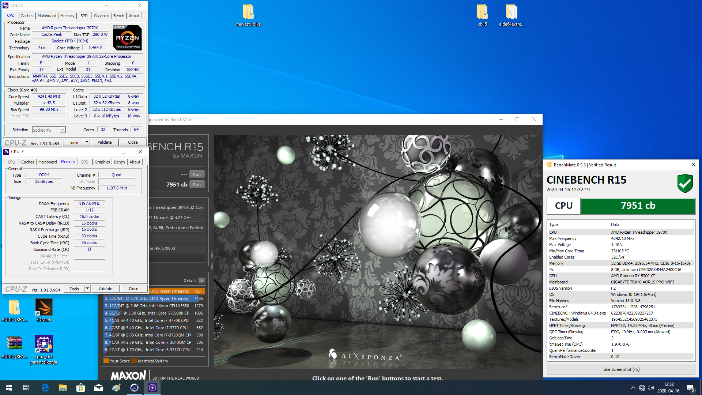Screen dimensions: 702x395
Task: Launch Microsoft Edge from the taskbar
Action: point(45,388)
